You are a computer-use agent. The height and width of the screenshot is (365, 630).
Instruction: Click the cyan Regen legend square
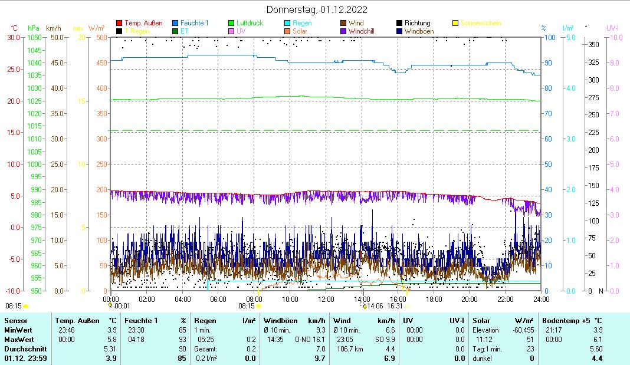tap(287, 23)
